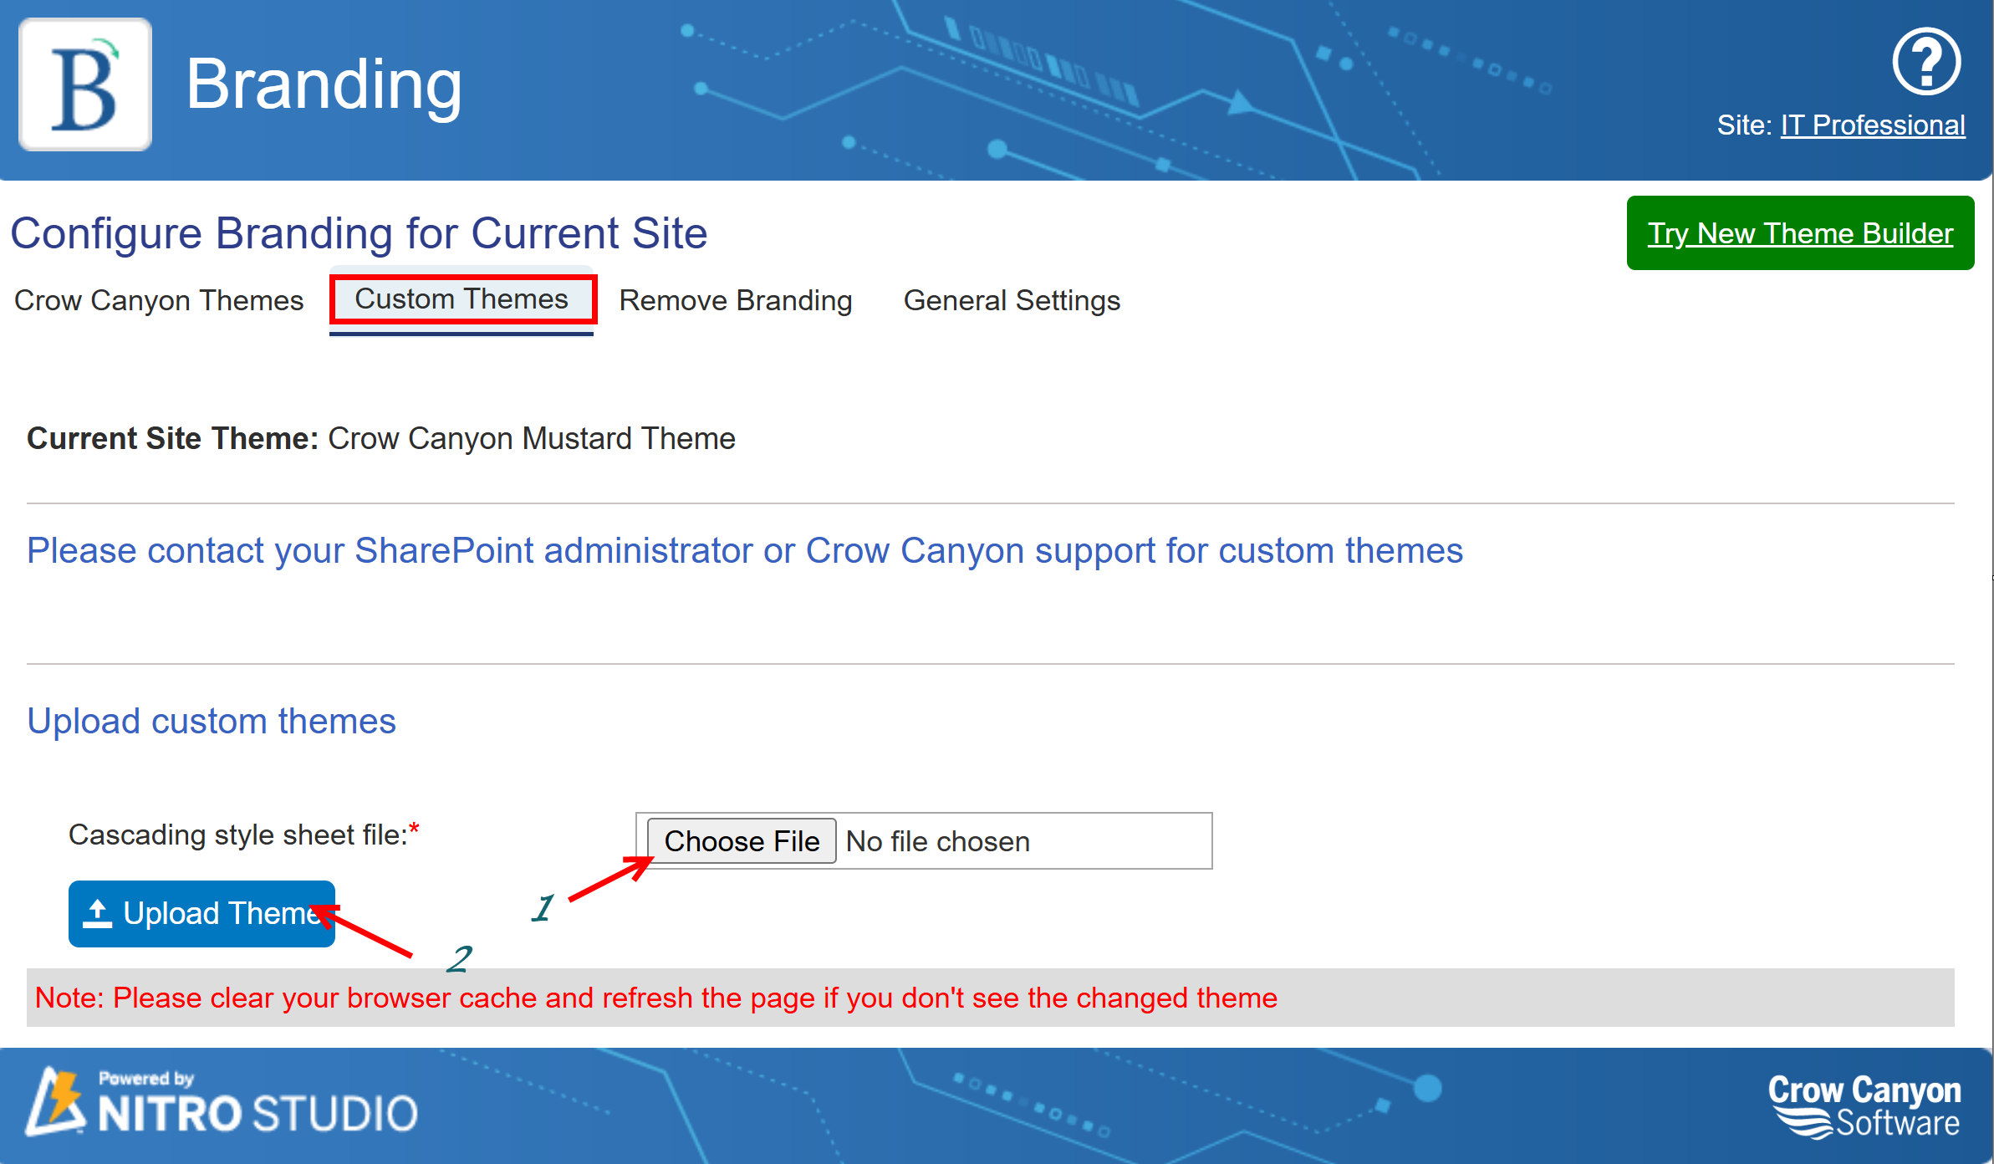
Task: Click the Upload Theme button
Action: (201, 914)
